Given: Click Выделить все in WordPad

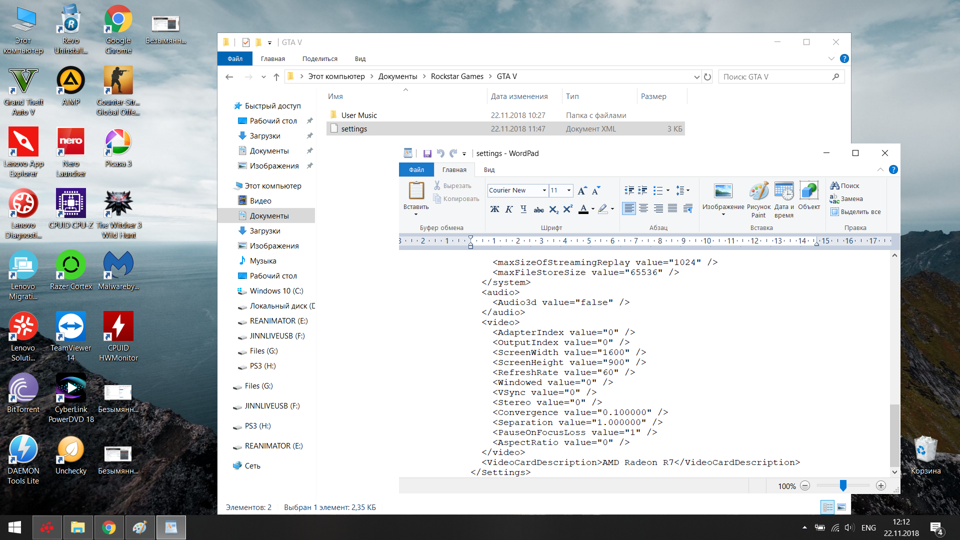Looking at the screenshot, I should pos(855,211).
